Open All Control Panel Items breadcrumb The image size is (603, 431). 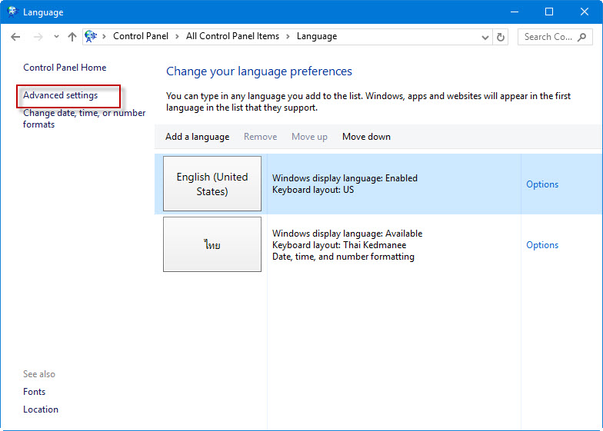coord(232,36)
